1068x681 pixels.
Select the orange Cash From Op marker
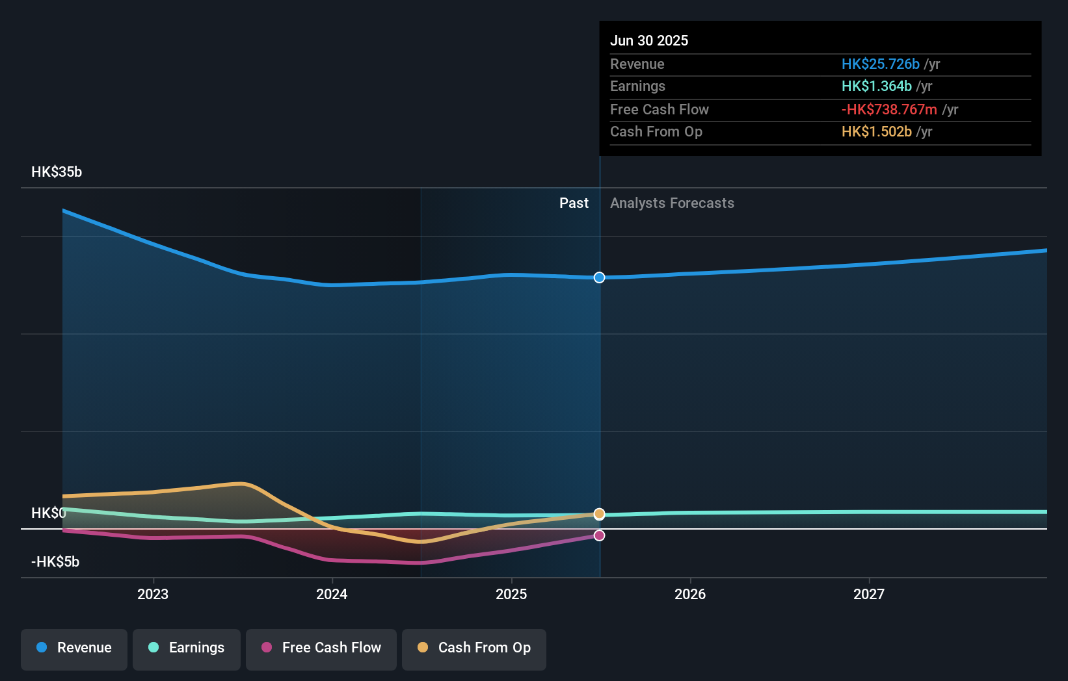pos(599,513)
